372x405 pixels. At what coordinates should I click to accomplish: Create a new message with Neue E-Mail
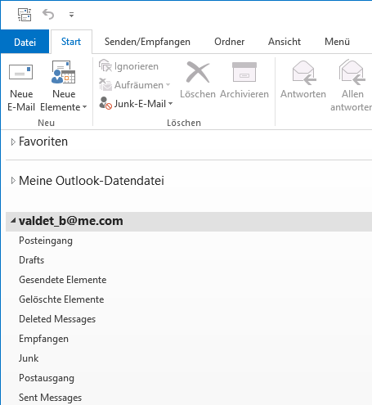coord(21,86)
